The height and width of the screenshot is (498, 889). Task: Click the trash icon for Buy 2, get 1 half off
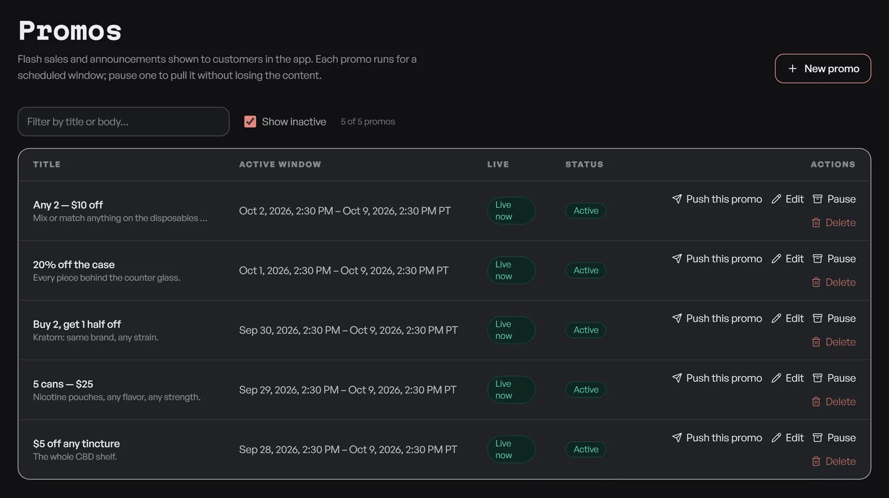click(x=816, y=342)
